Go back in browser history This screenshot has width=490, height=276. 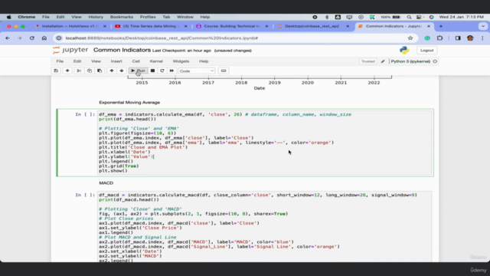[8, 38]
